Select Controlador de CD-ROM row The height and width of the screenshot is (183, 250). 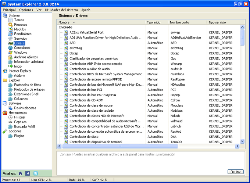tap(148, 100)
